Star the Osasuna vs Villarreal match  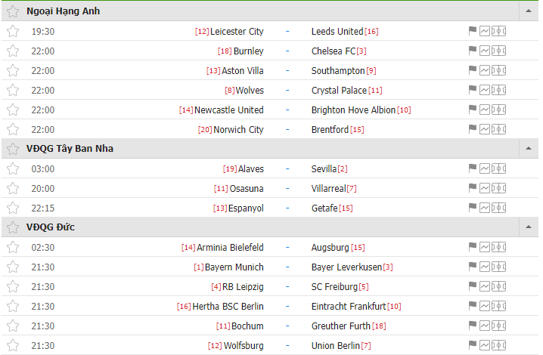13,188
